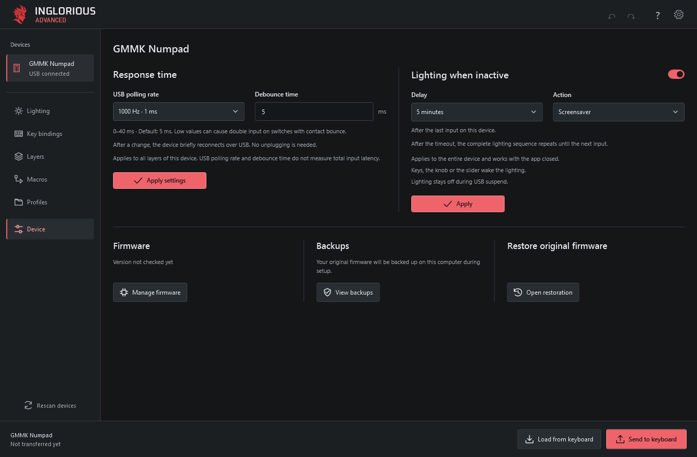697x457 pixels.
Task: Click Send to keyboard button
Action: tap(646, 439)
